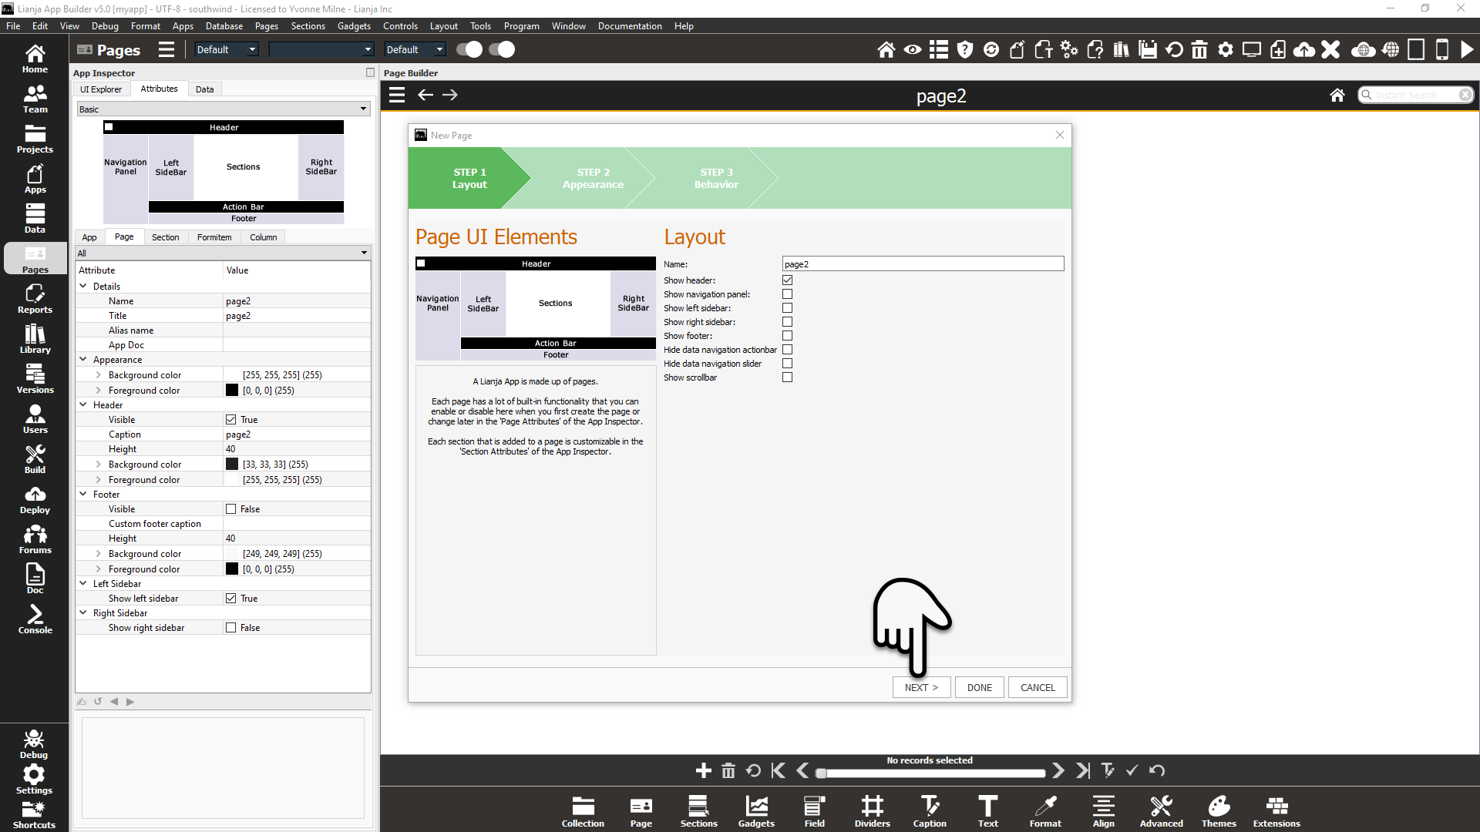
Task: Enable Show navigation panel checkbox
Action: pos(787,294)
